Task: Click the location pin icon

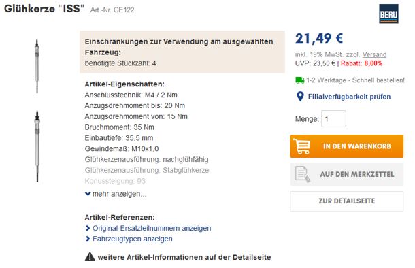Action: point(300,97)
